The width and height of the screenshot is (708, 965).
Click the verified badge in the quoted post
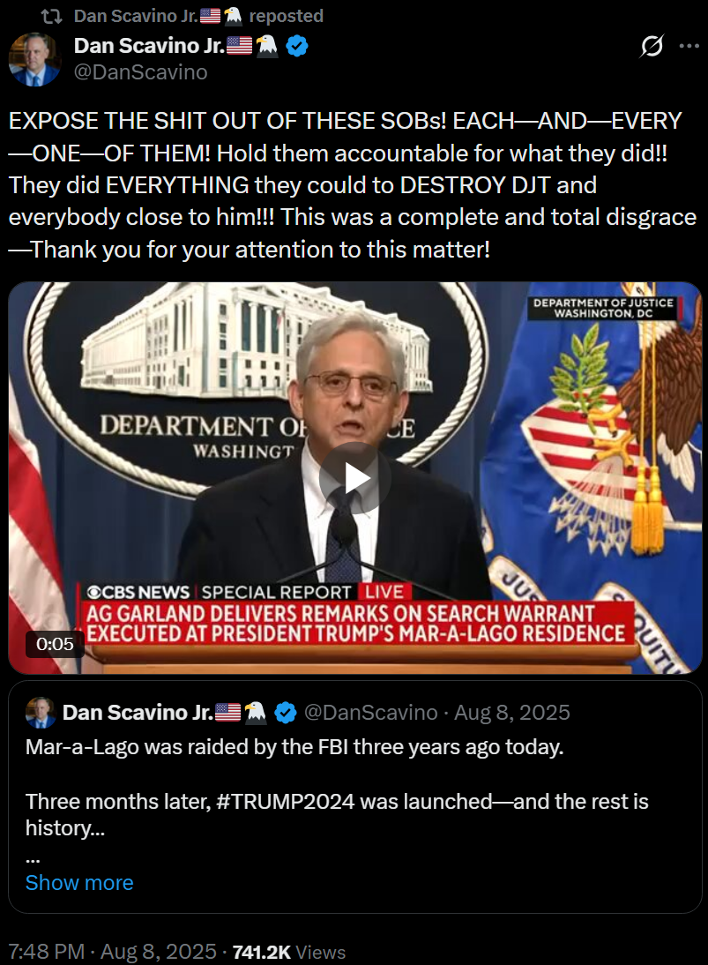(x=285, y=713)
